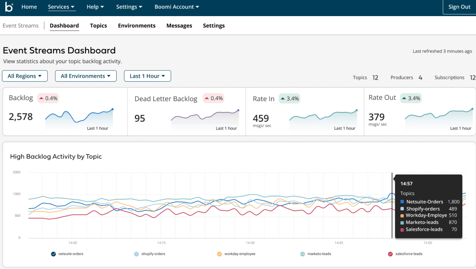Viewport: 476px width, 269px height.
Task: Open Event Streams Settings tab
Action: pos(214,26)
